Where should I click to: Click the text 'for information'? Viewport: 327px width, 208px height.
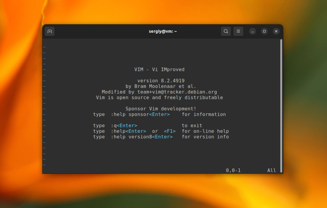pyautogui.click(x=204, y=115)
